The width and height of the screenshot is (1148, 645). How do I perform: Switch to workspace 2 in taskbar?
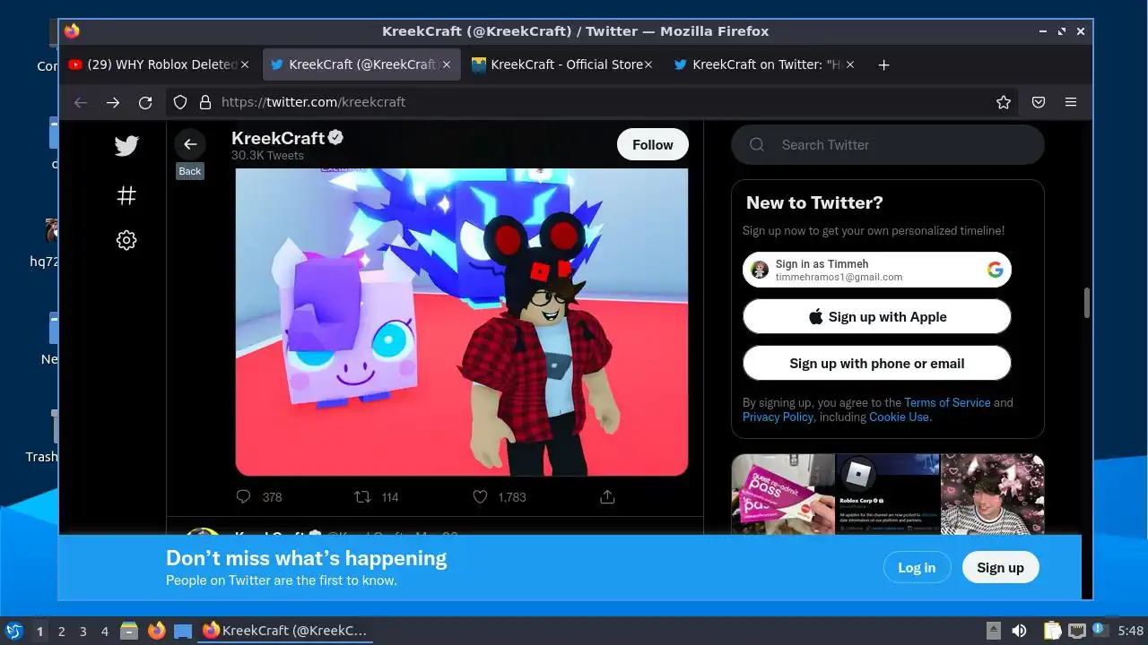[61, 631]
